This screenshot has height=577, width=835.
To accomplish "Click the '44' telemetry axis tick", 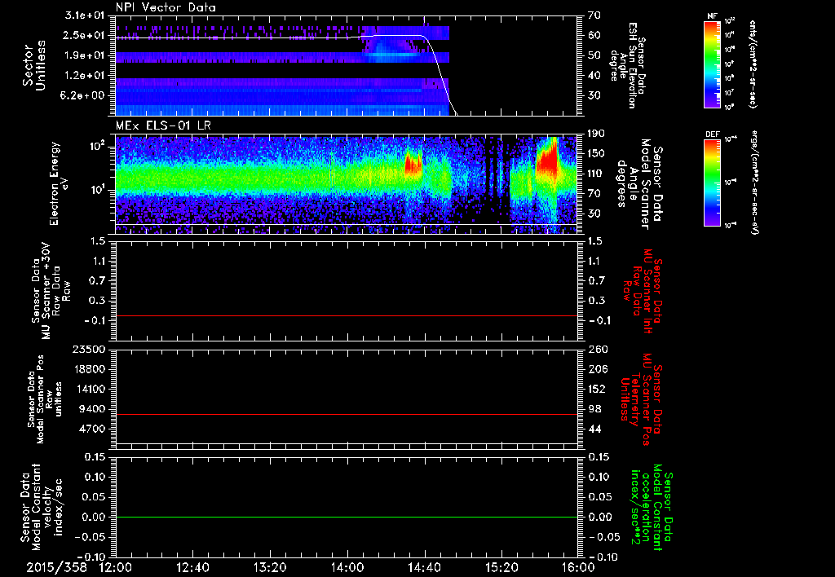I will coord(594,429).
